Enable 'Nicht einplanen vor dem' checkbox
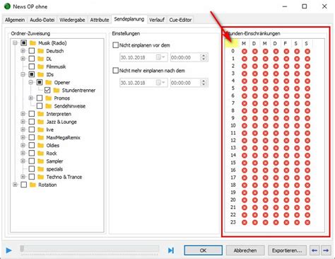The width and height of the screenshot is (335, 259). click(115, 45)
